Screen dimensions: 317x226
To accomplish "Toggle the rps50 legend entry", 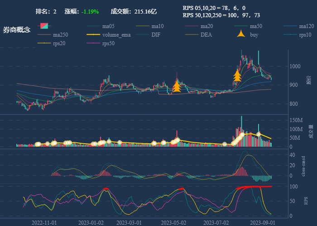I will tap(108, 43).
